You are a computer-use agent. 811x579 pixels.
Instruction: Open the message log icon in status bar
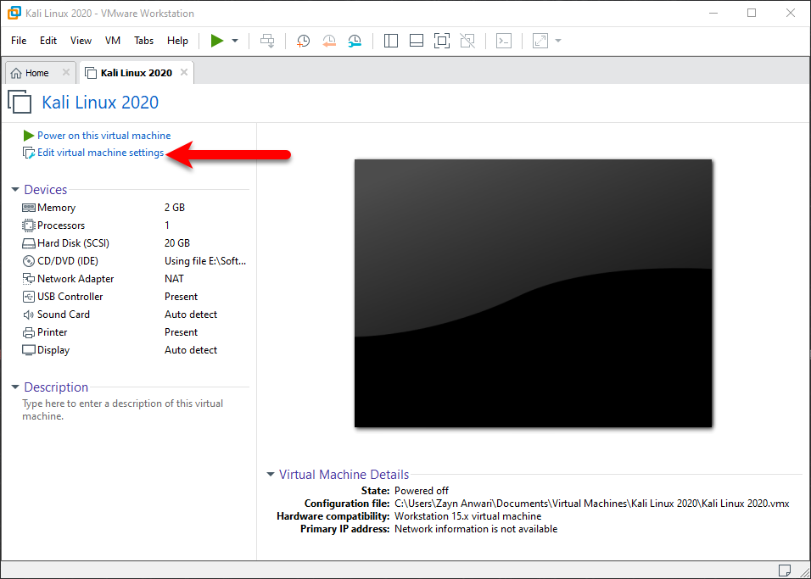pos(784,569)
